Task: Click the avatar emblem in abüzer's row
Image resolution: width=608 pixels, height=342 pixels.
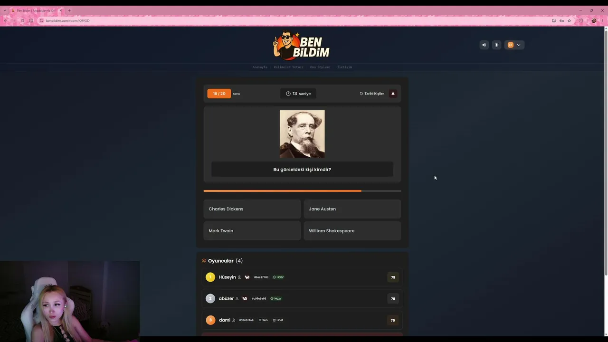Action: pos(245,299)
